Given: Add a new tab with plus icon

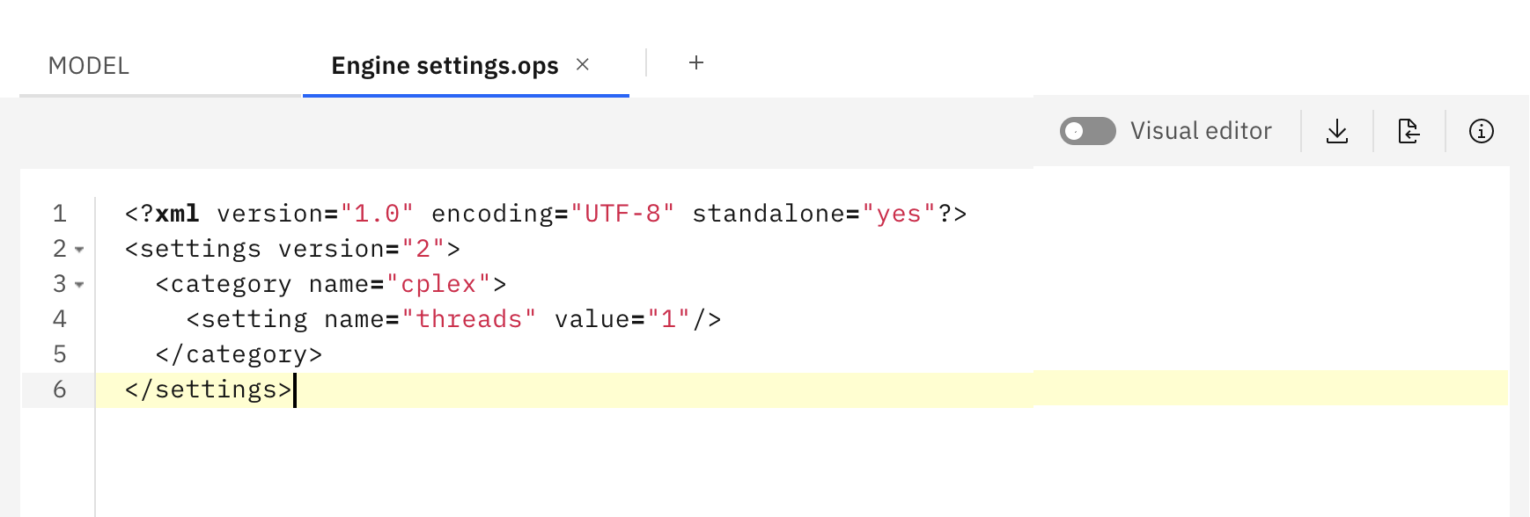Looking at the screenshot, I should coord(696,62).
